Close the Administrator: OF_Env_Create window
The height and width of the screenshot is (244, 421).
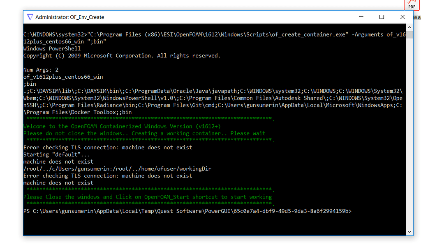402,17
